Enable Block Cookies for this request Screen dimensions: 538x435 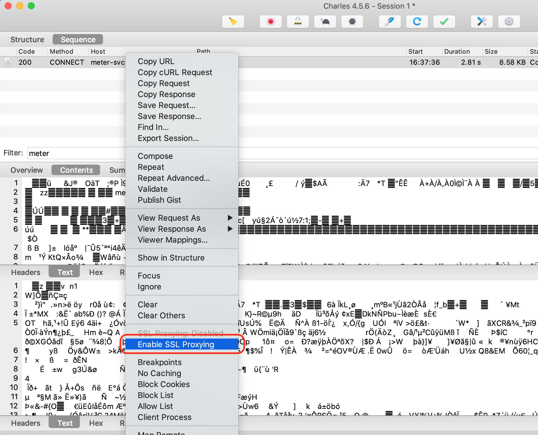[x=163, y=384]
